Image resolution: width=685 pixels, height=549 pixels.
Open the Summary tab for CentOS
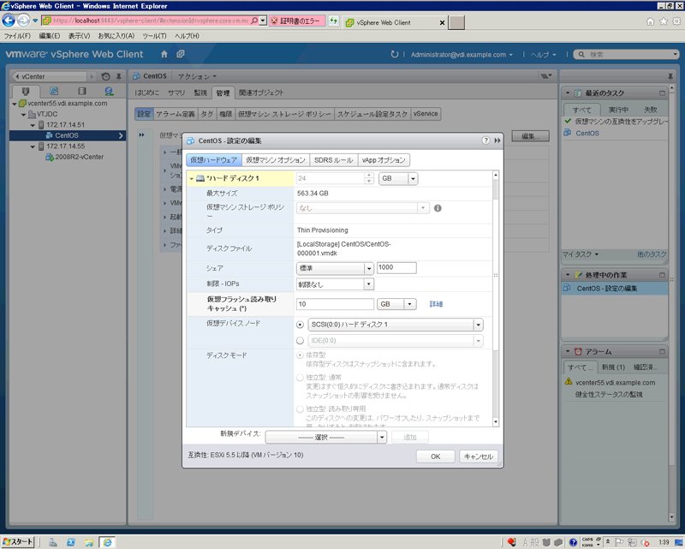coord(176,92)
